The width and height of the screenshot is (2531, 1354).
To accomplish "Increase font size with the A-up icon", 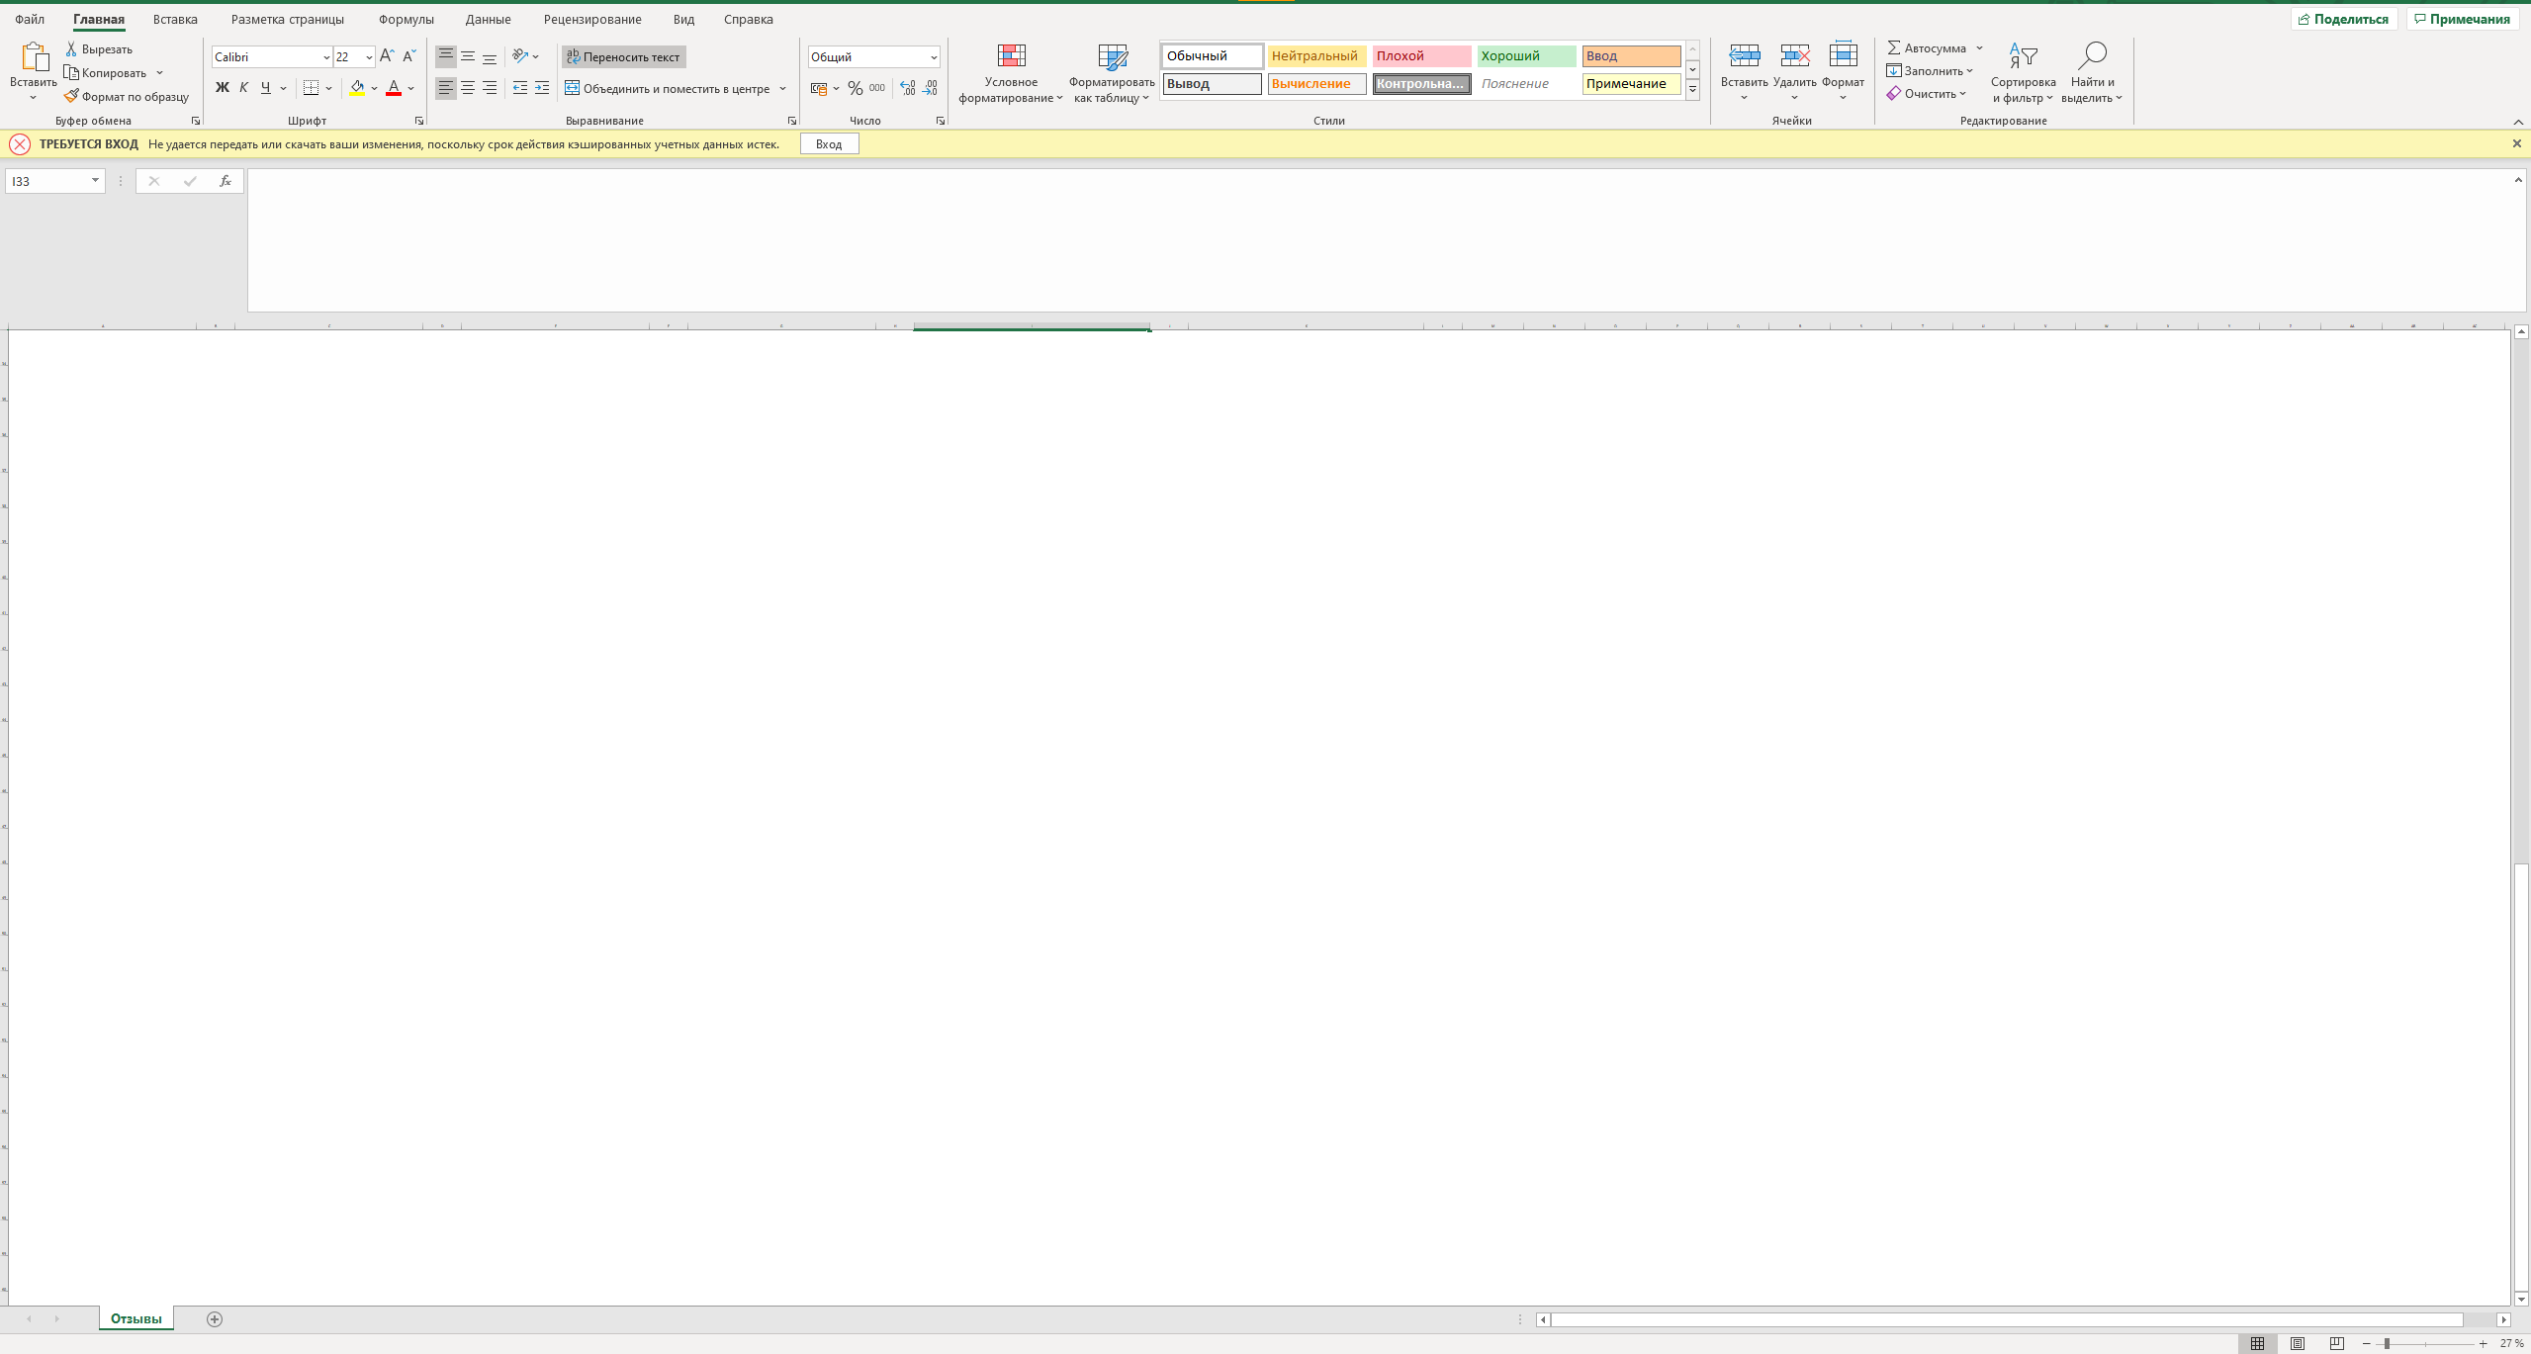I will click(x=387, y=56).
